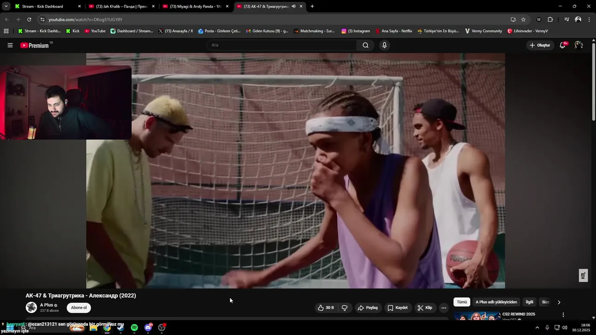Viewport: 596px width, 335px height.
Task: Bookmark this page with the star icon
Action: click(523, 20)
